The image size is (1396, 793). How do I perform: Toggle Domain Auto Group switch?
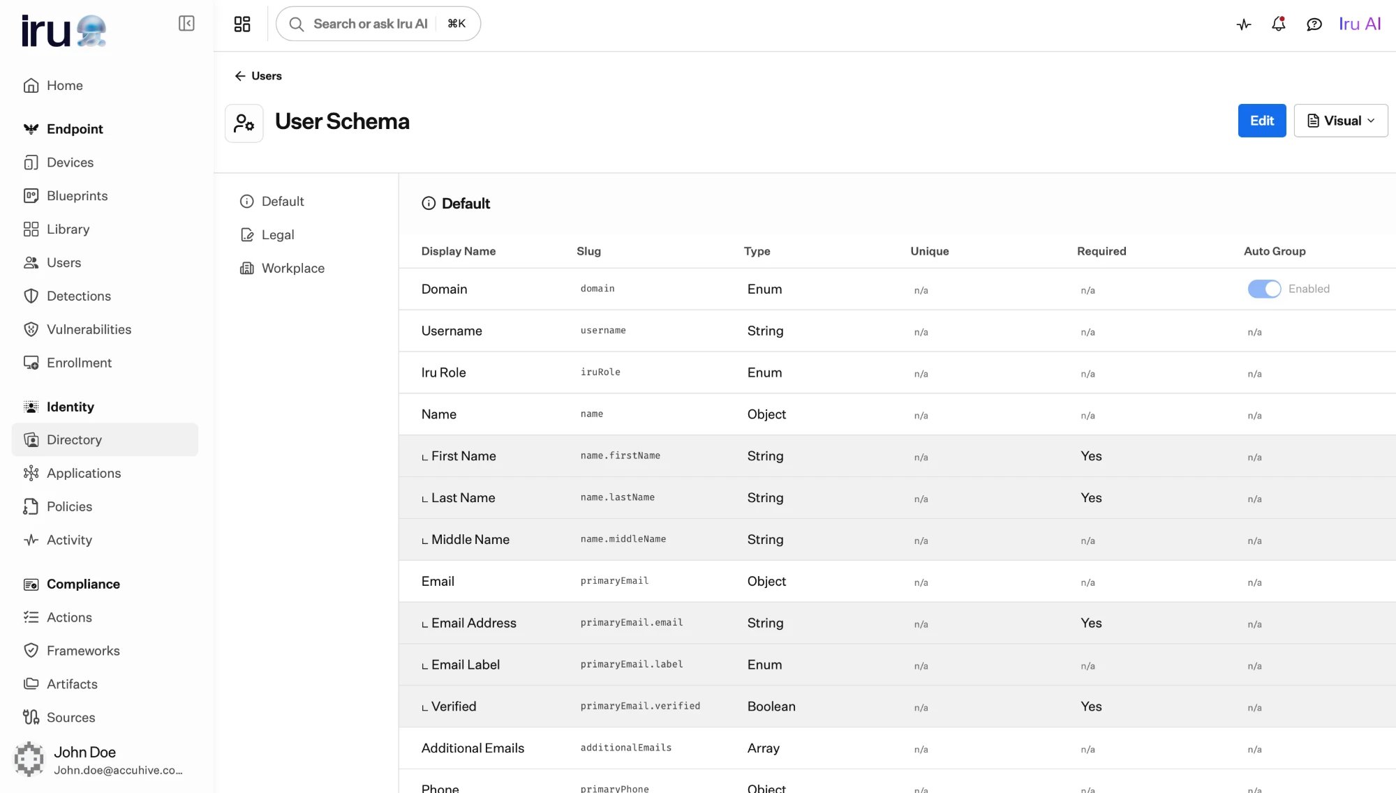(1264, 289)
